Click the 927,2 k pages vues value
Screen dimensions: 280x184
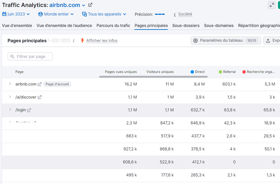click(130, 149)
